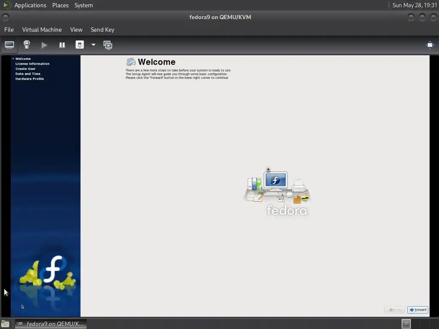Click the Welcome heading text

(156, 62)
